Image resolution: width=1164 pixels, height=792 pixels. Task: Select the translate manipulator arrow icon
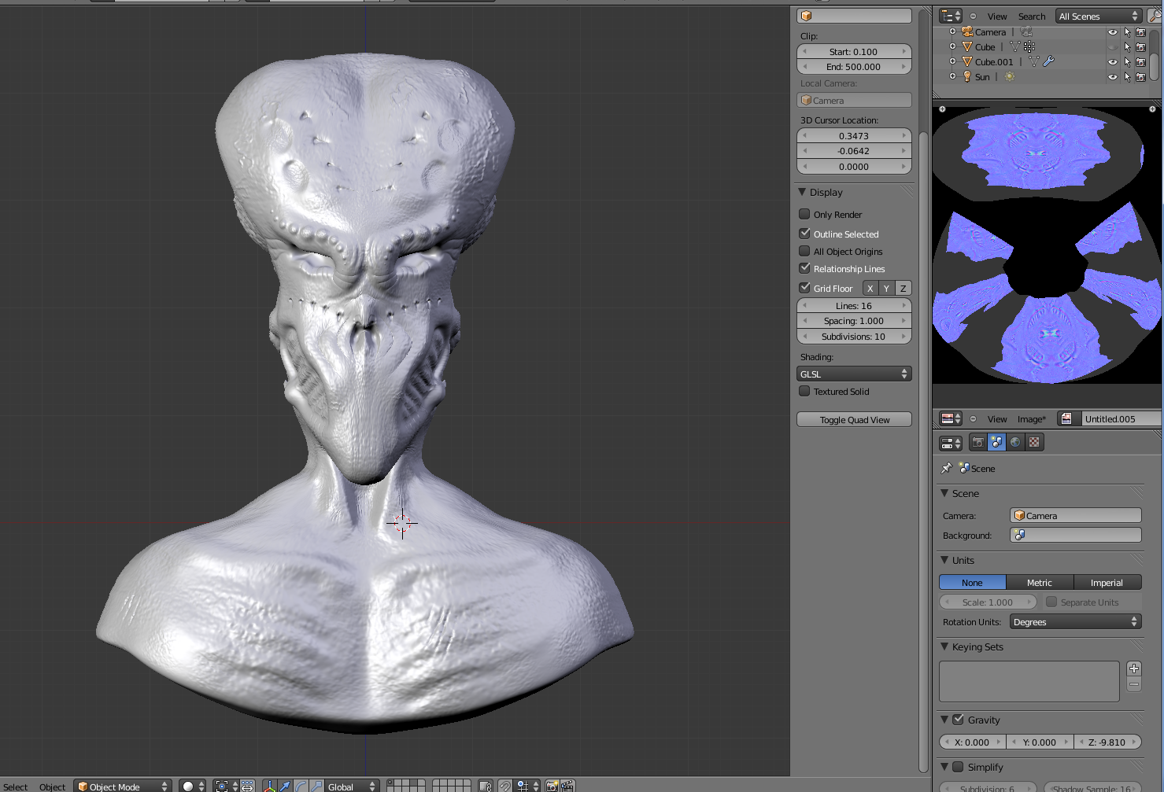coord(285,786)
